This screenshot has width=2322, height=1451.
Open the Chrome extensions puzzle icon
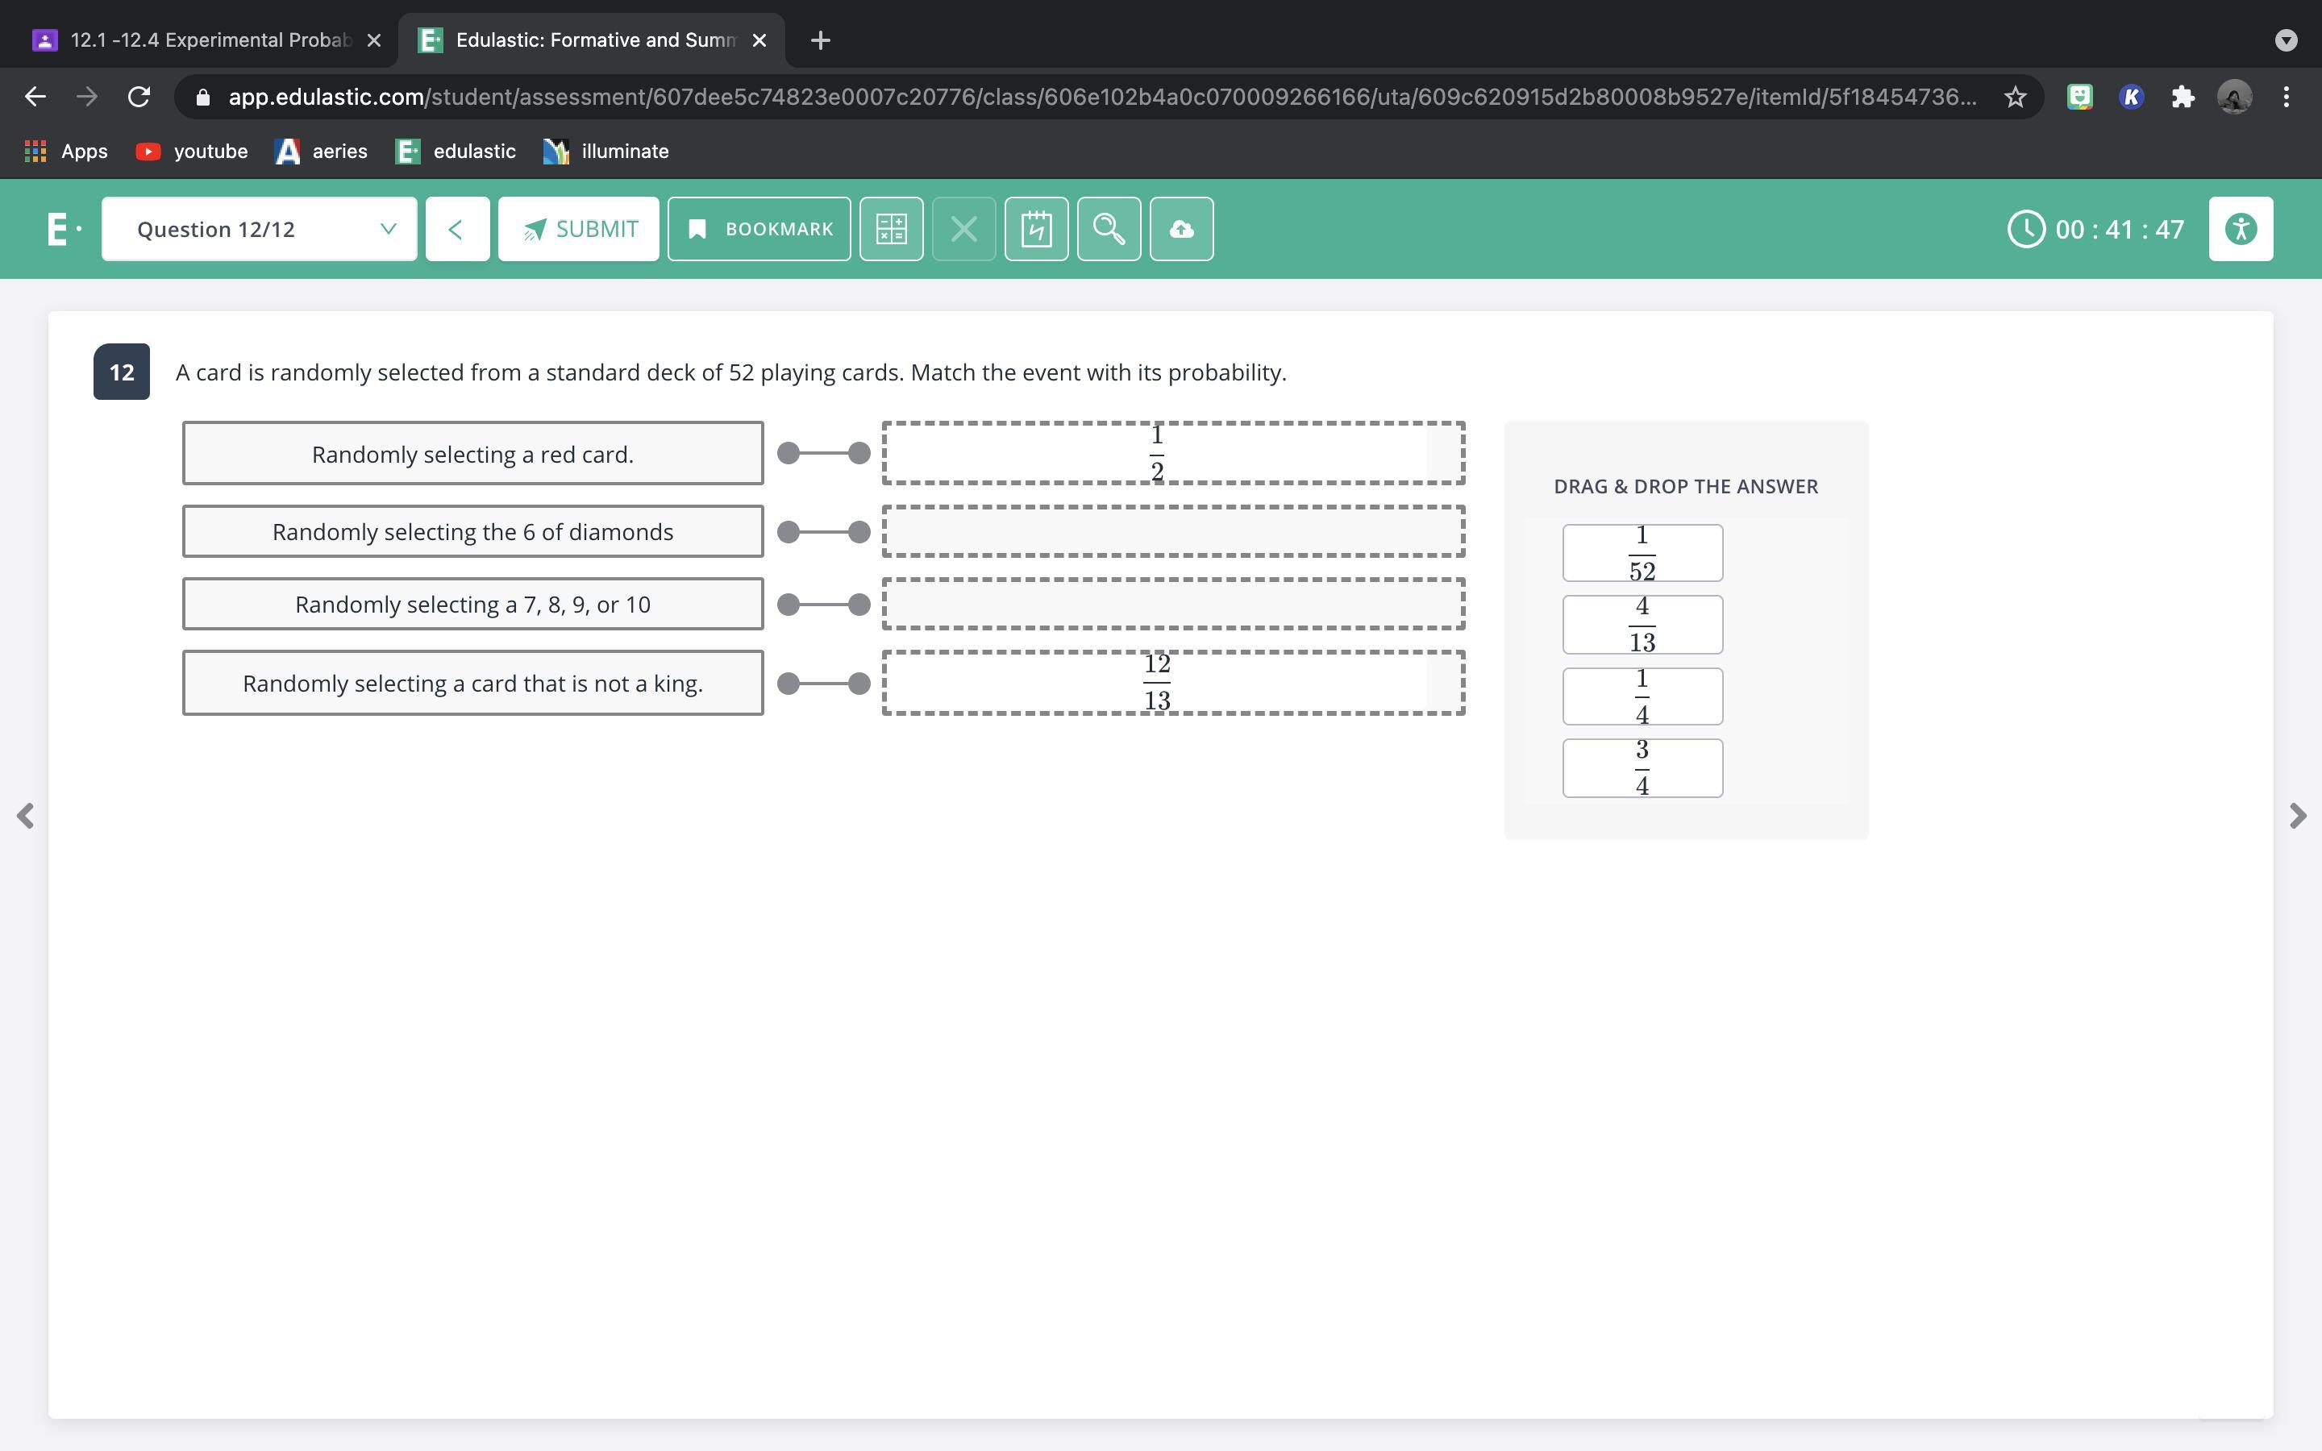tap(2182, 97)
